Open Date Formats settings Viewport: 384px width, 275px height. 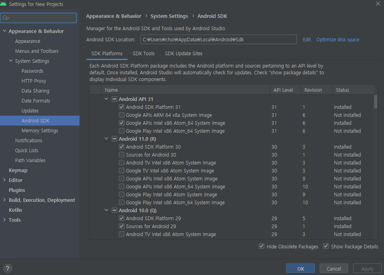point(36,101)
